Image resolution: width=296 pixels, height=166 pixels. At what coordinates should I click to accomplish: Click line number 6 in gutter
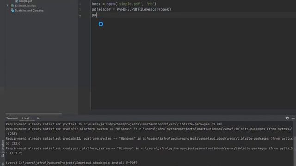[80, 15]
